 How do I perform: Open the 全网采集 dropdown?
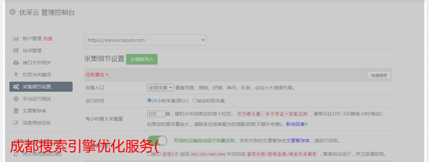161,88
